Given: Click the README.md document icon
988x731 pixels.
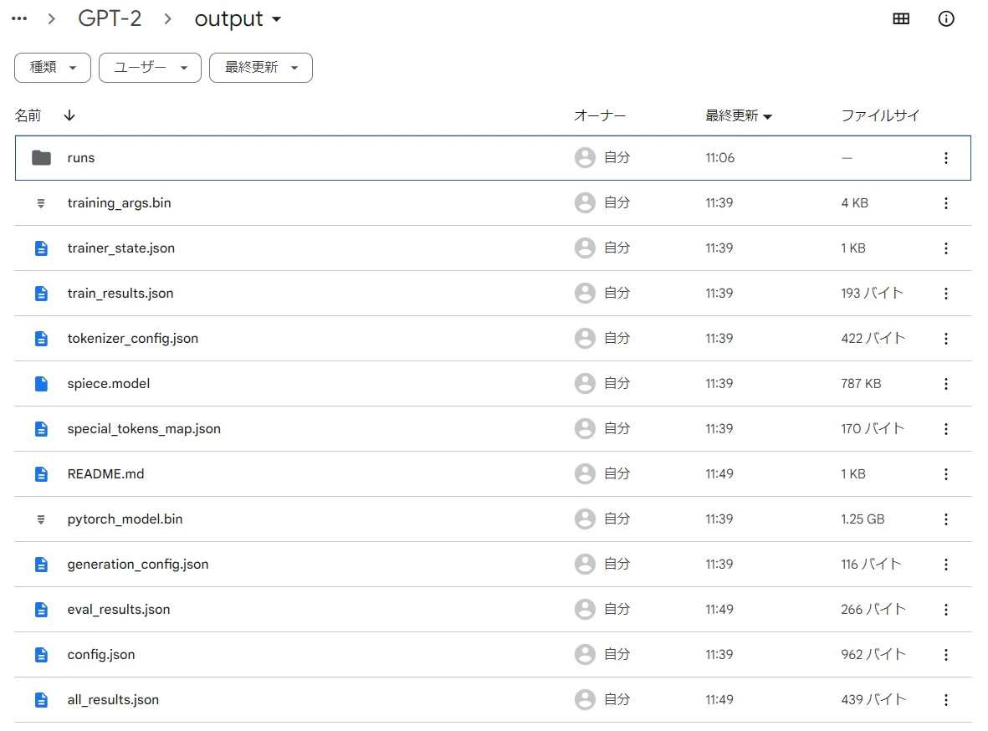Looking at the screenshot, I should click(x=41, y=474).
